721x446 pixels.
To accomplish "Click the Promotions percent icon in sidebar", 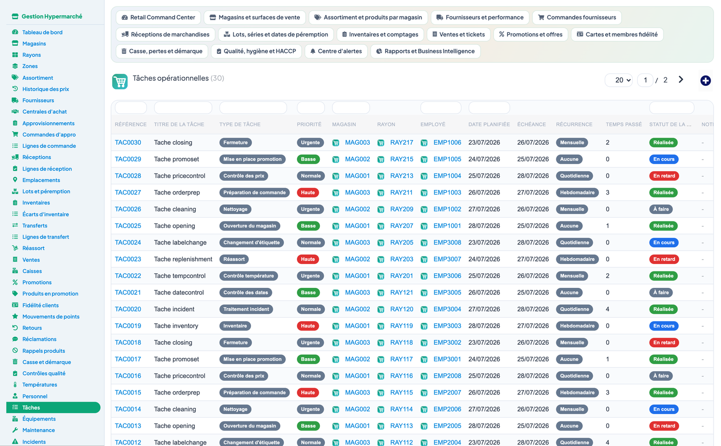I will (x=15, y=282).
